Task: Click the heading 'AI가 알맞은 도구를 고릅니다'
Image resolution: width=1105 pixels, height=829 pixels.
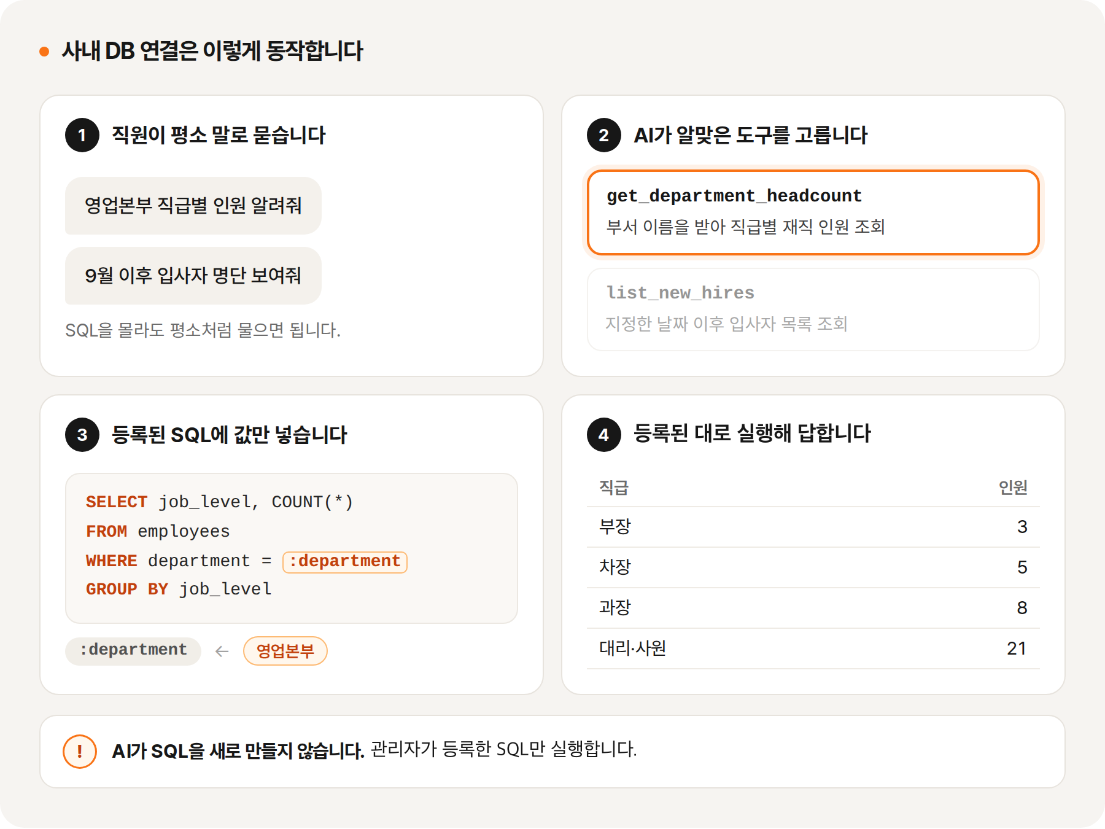Action: (751, 135)
